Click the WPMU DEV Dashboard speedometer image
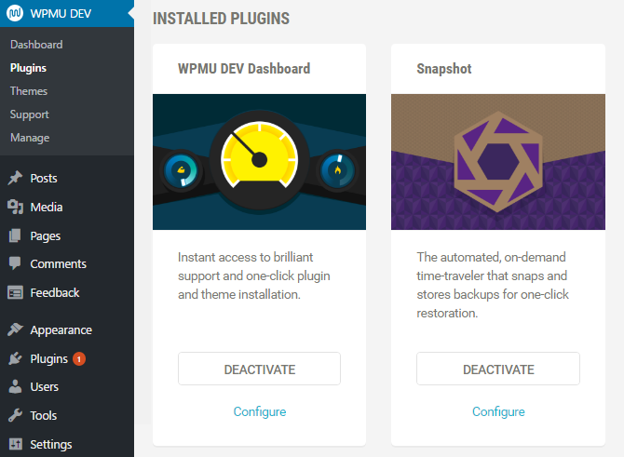The height and width of the screenshot is (457, 624). point(260,162)
